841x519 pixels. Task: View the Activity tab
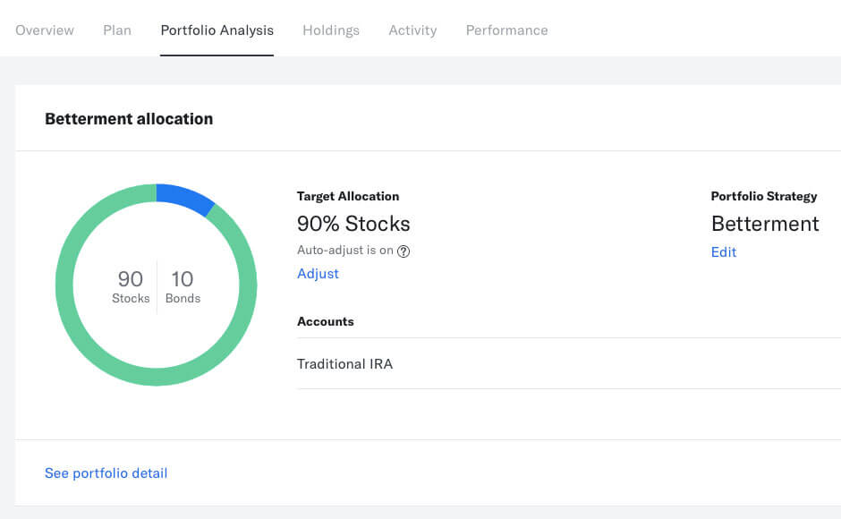click(x=412, y=30)
